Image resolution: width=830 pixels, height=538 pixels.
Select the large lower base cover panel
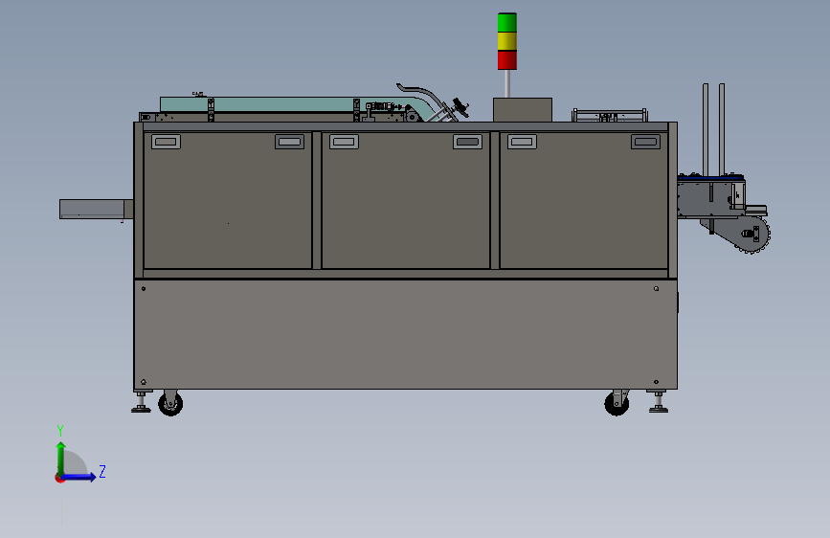(x=406, y=334)
